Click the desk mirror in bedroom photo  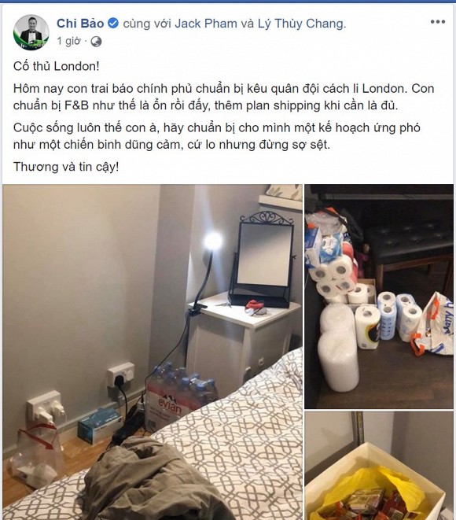click(x=263, y=259)
